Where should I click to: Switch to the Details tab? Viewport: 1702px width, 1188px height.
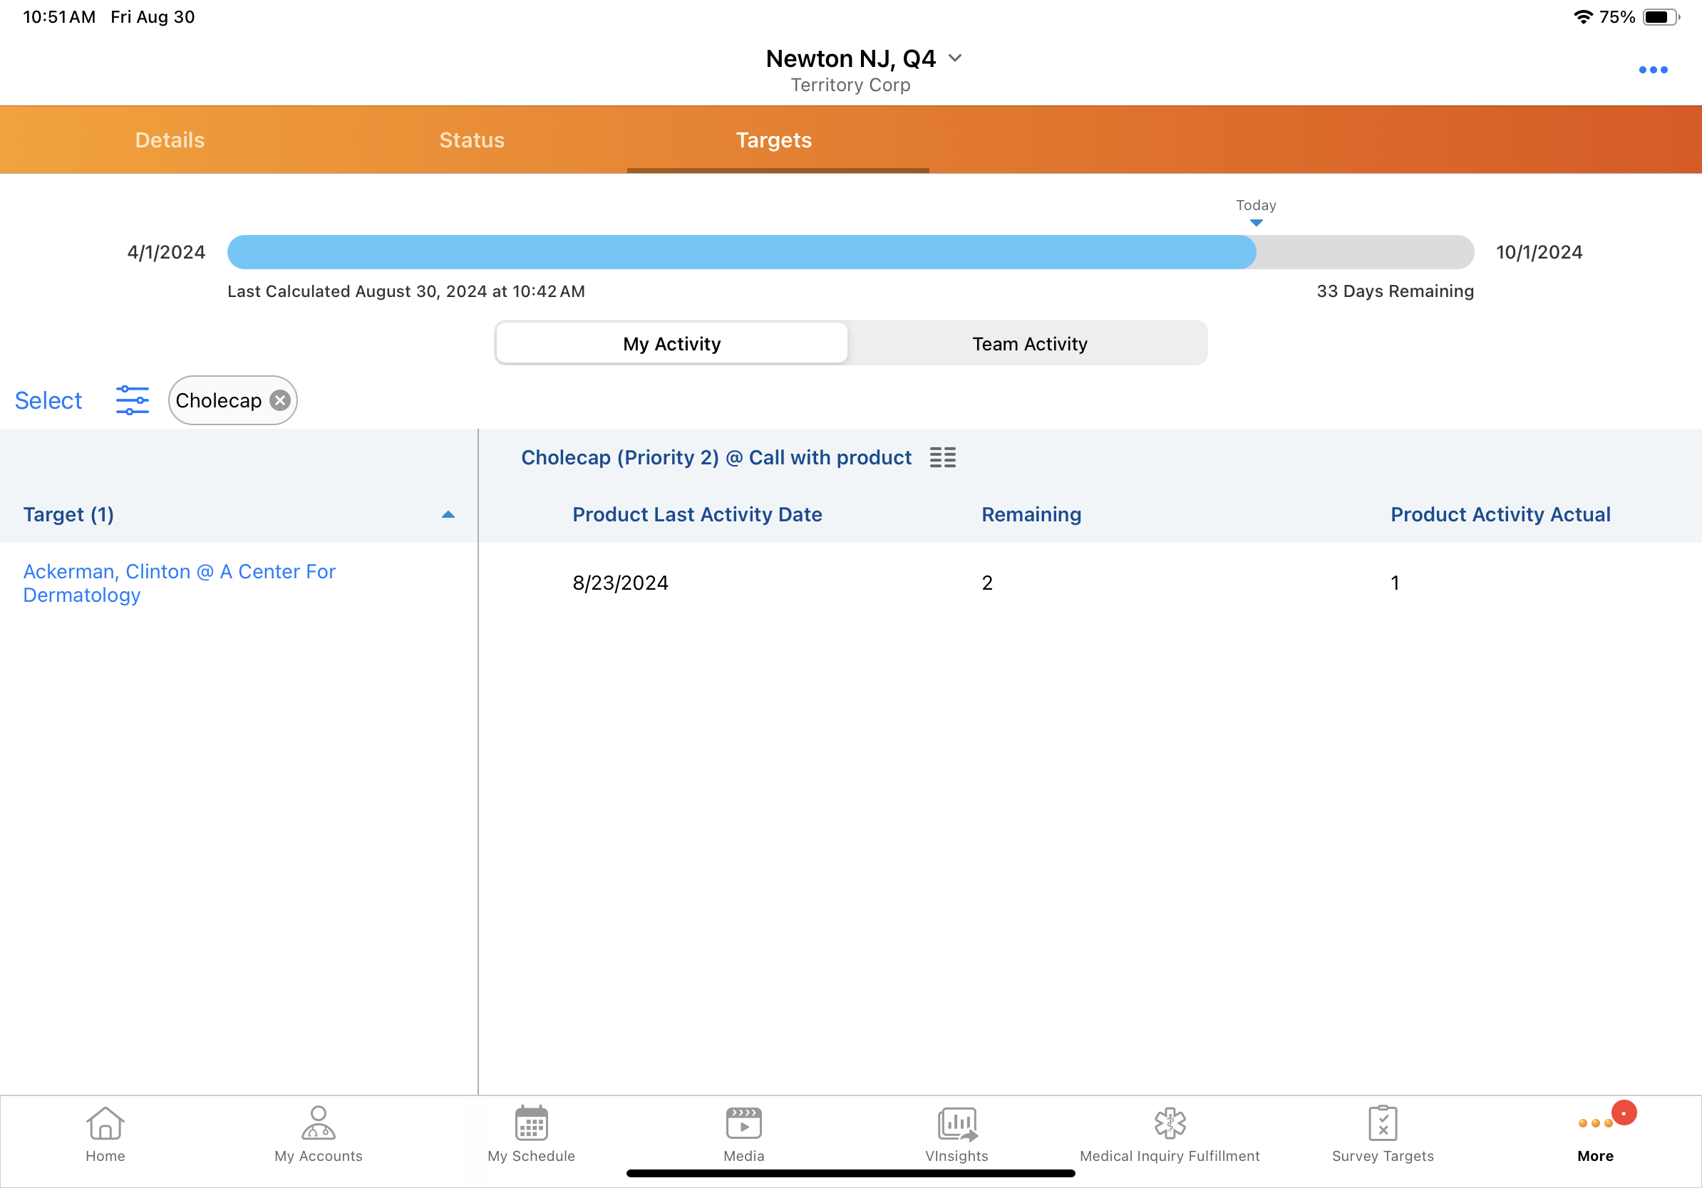tap(170, 140)
